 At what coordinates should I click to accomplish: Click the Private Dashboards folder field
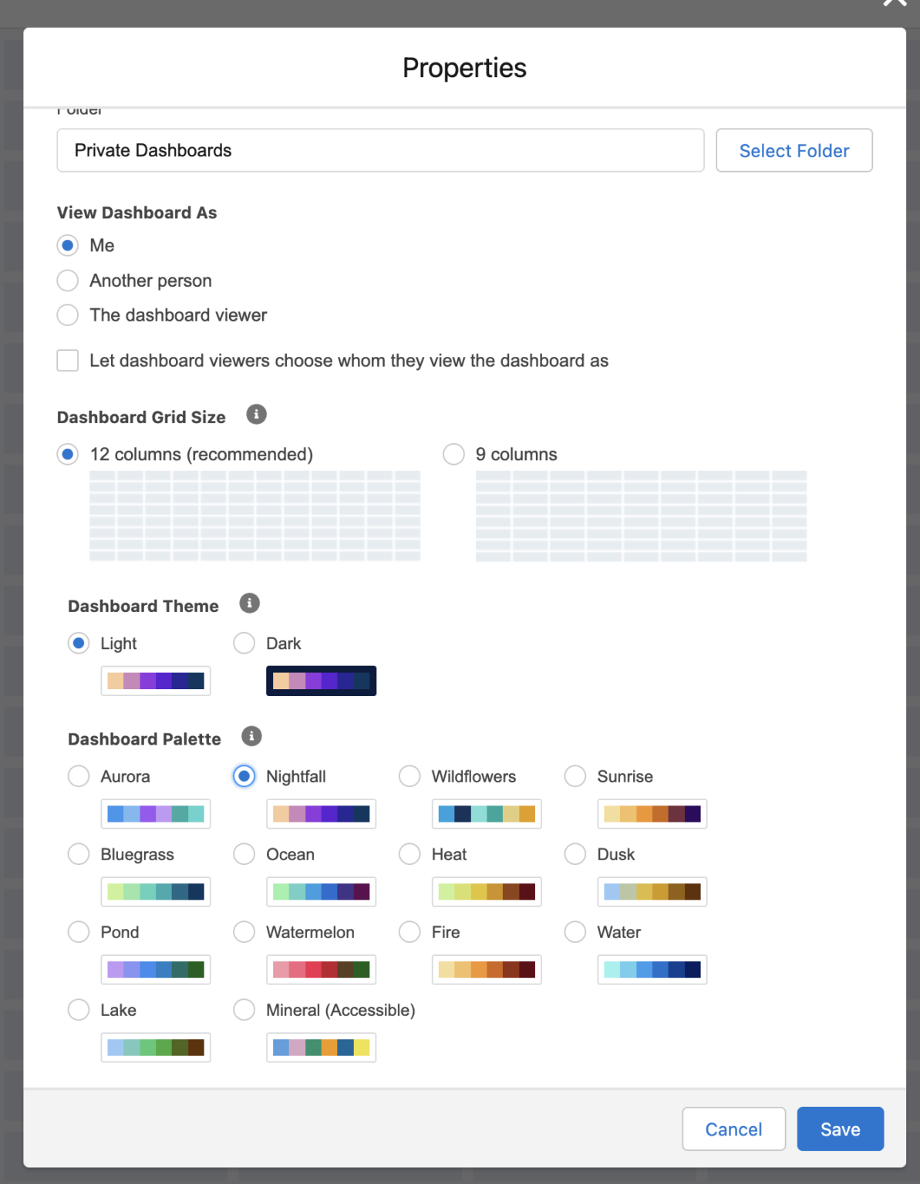pyautogui.click(x=380, y=150)
